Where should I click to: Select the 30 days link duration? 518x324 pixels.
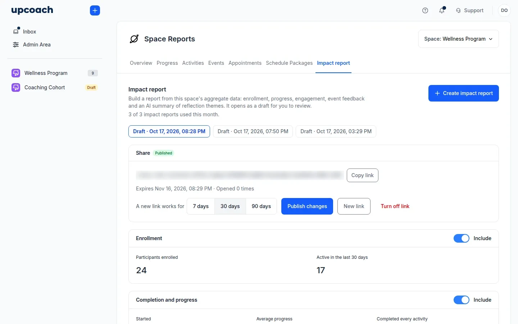pyautogui.click(x=230, y=206)
